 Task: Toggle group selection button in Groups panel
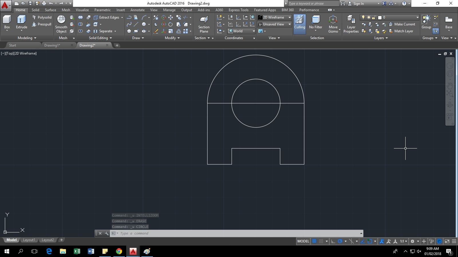coord(436,31)
